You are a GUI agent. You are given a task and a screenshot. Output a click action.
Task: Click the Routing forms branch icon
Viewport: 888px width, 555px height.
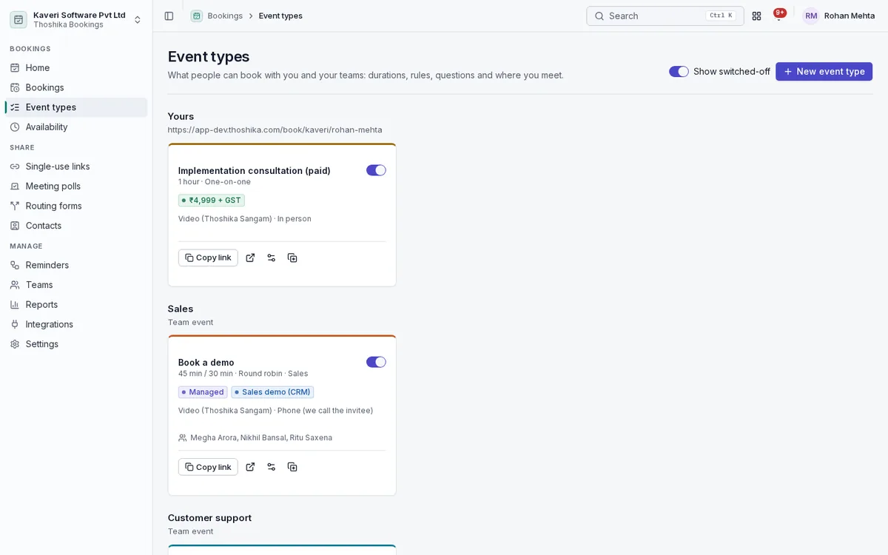point(15,206)
